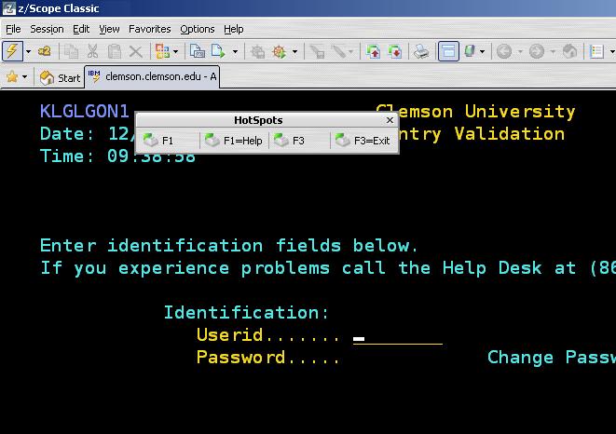Open the forward arrow history dropdown

[x=553, y=51]
